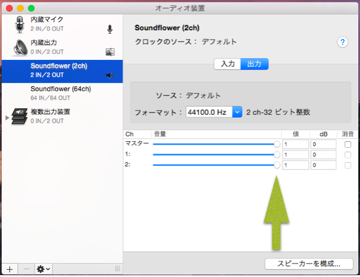
Task: Click the 値 column header
Action: (x=295, y=134)
